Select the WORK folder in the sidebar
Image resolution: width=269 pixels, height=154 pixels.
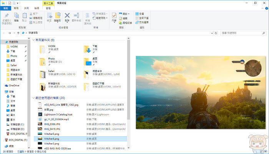14,47
